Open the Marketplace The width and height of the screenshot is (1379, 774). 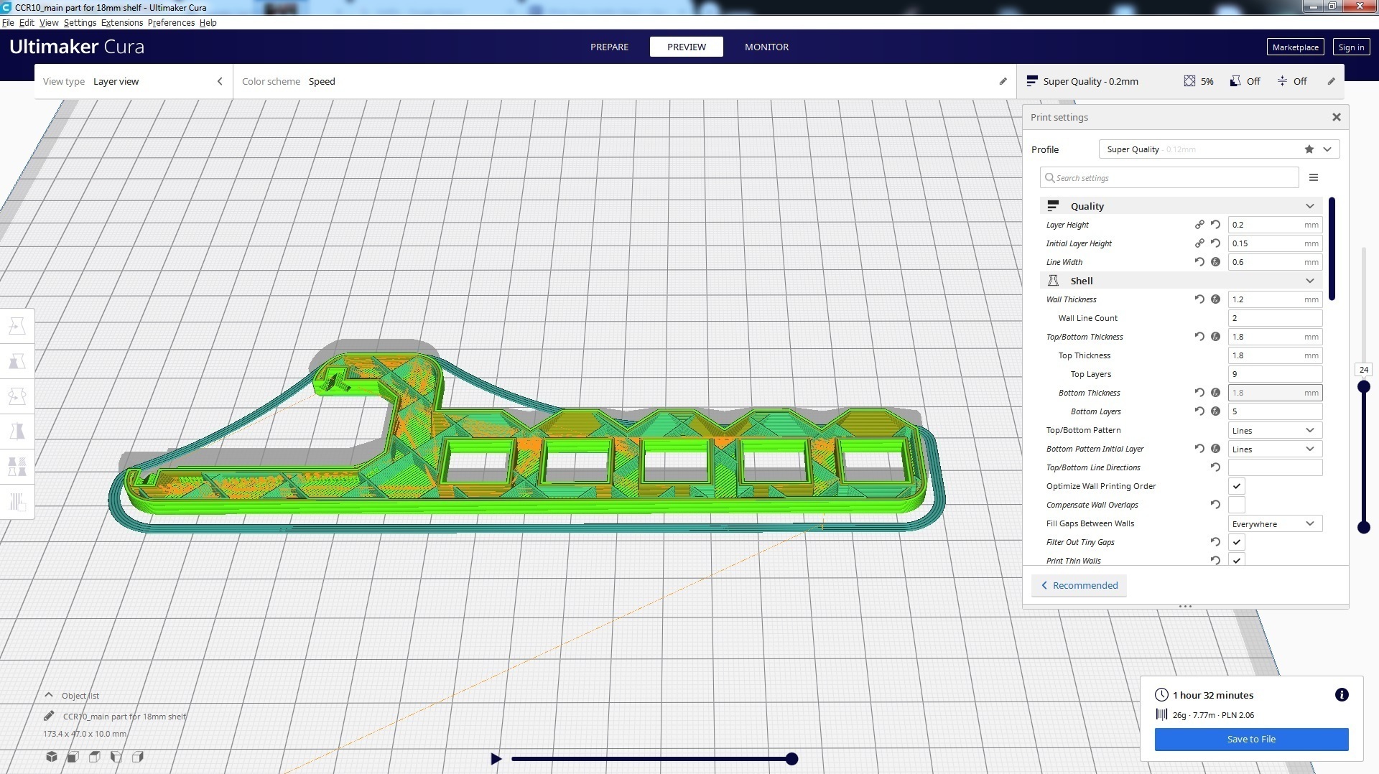coord(1295,47)
